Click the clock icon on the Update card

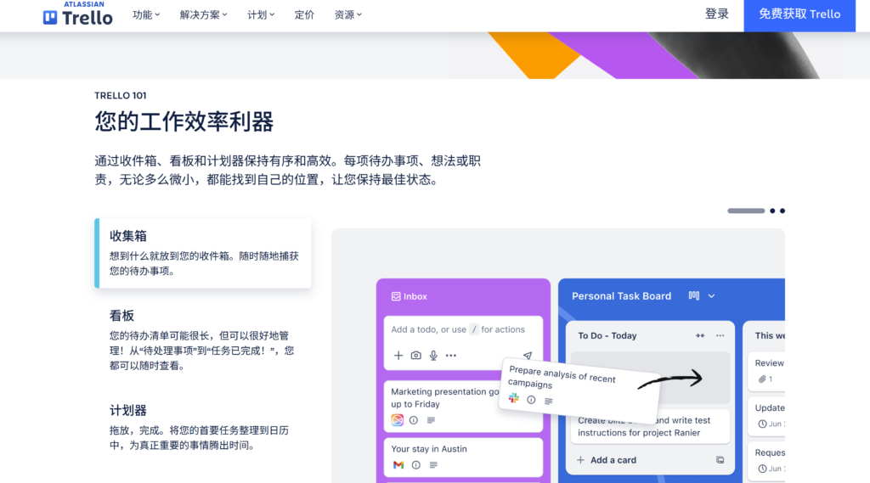[762, 424]
